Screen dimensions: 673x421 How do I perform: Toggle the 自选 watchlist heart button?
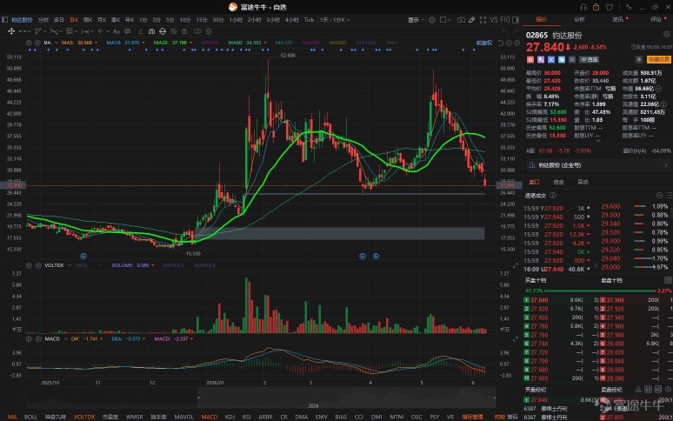click(x=590, y=60)
